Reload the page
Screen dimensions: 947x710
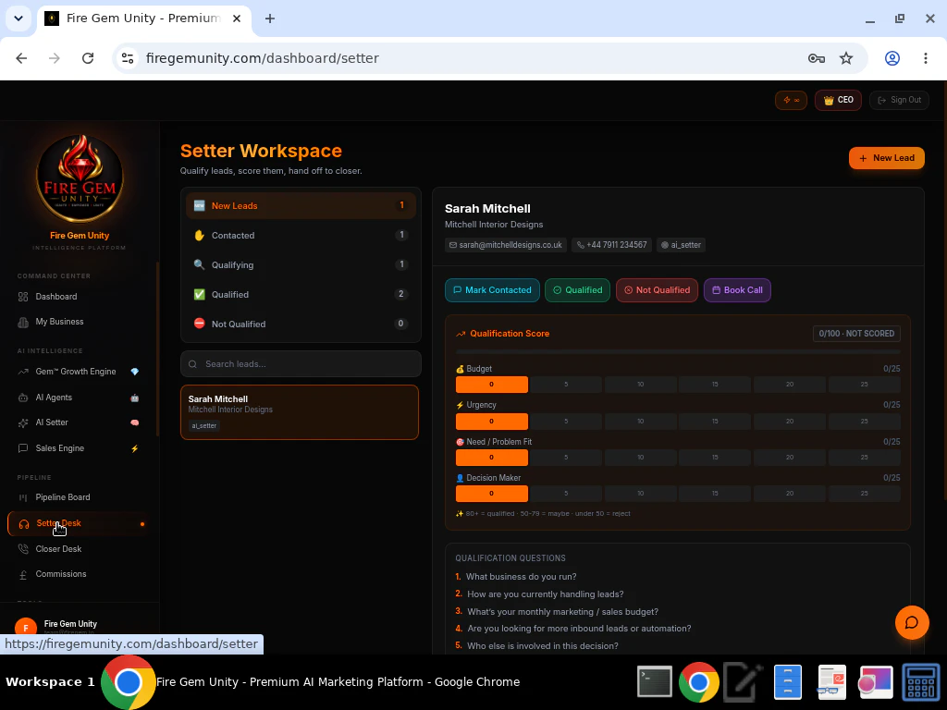coord(88,58)
